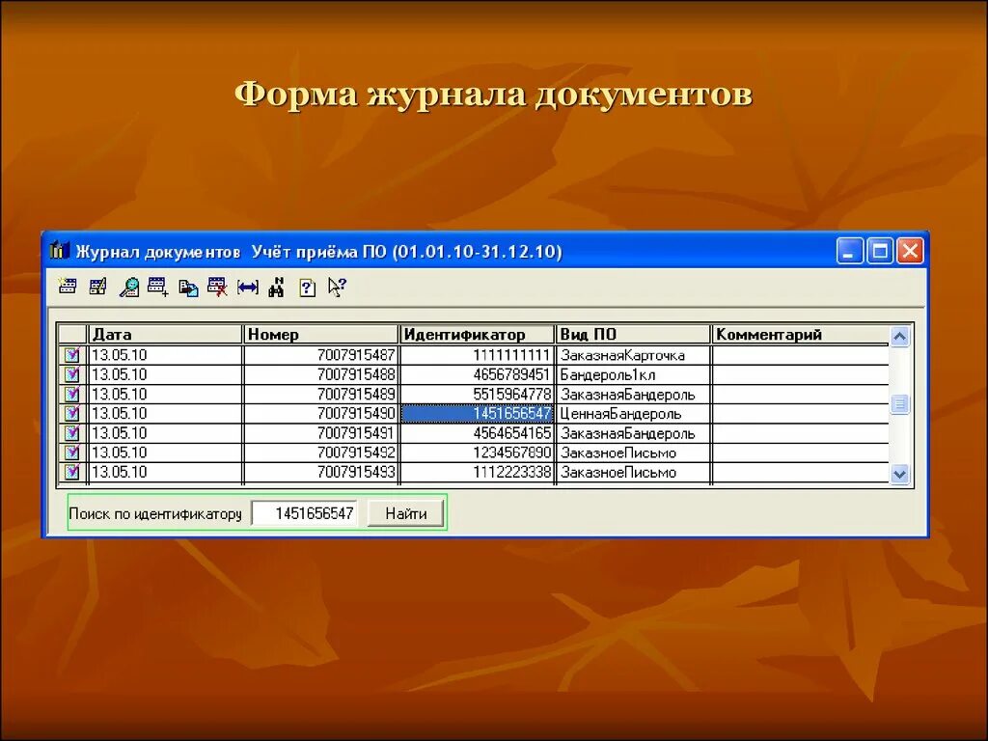The height and width of the screenshot is (741, 988).
Task: Click the View record magnifier icon
Action: pos(129,287)
